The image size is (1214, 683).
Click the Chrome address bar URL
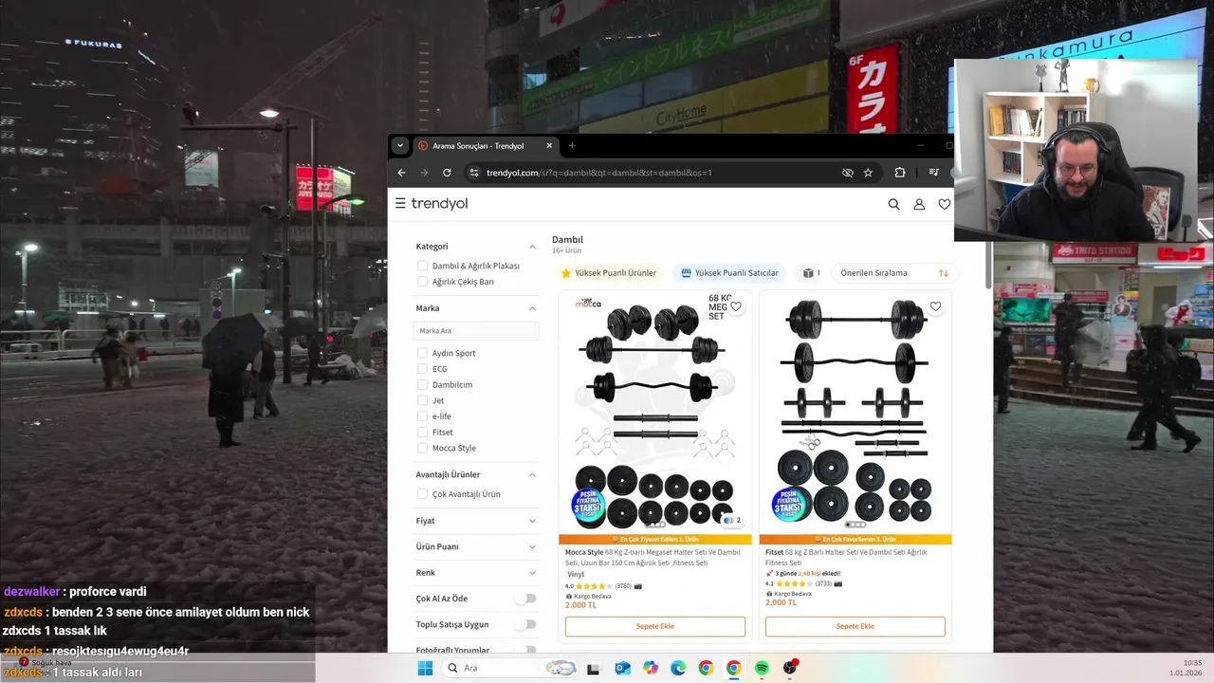coord(598,173)
